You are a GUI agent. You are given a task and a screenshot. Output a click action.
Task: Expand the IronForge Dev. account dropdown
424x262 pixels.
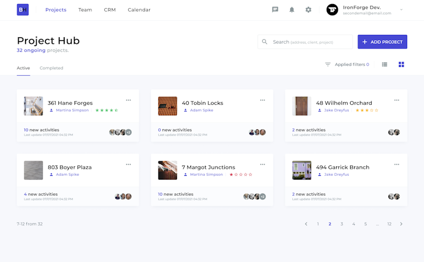401,10
